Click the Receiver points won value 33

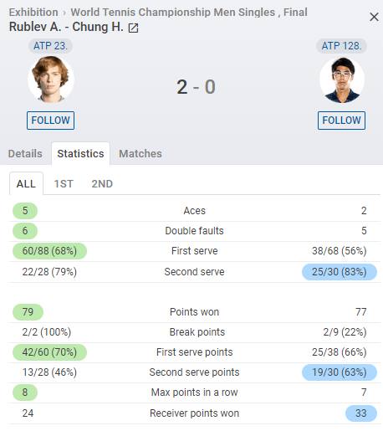coord(360,413)
